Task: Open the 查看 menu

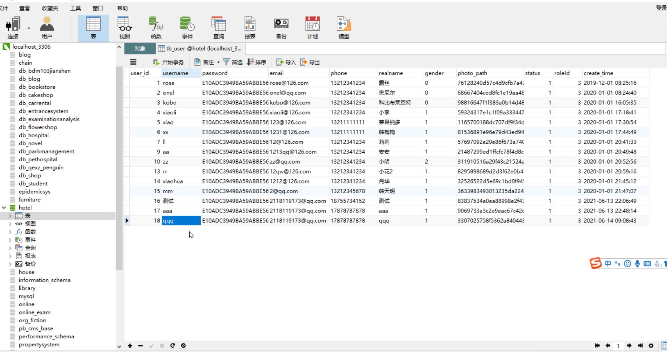Action: click(25, 8)
